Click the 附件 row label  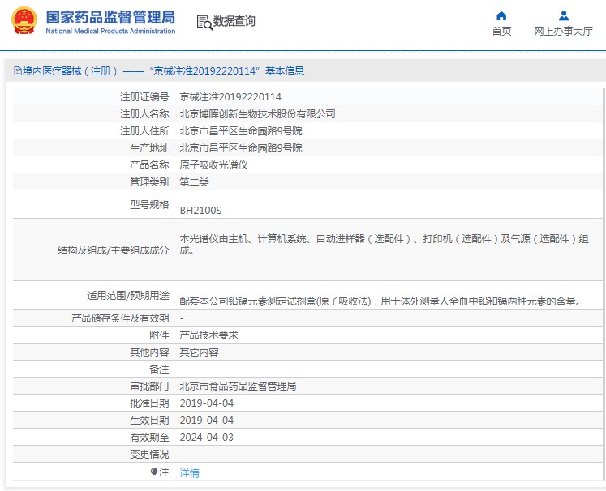(x=159, y=335)
